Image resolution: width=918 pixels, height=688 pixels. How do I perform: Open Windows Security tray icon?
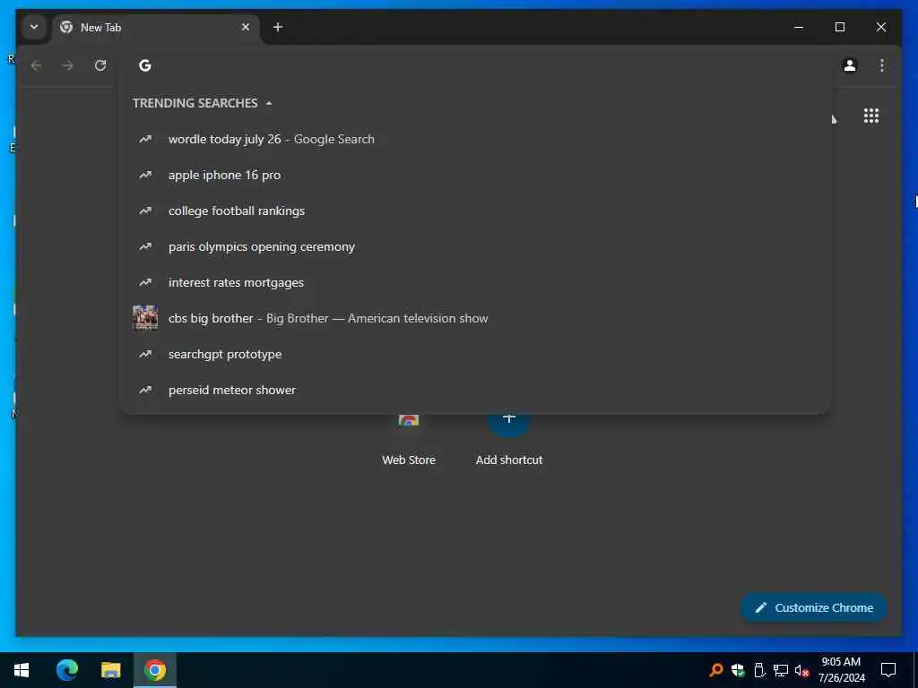[738, 670]
